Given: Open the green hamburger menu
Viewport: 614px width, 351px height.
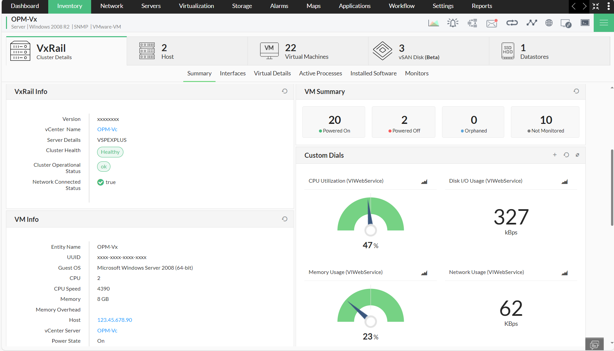Looking at the screenshot, I should point(604,23).
